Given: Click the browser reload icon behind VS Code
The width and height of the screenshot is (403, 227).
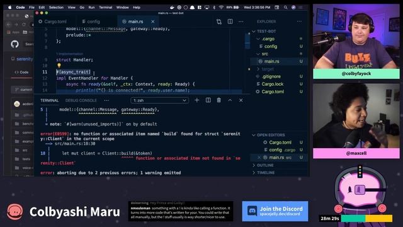Looking at the screenshot, I should [x=24, y=25].
